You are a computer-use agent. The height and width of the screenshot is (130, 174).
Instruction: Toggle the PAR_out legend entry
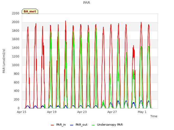pyautogui.click(x=79, y=125)
